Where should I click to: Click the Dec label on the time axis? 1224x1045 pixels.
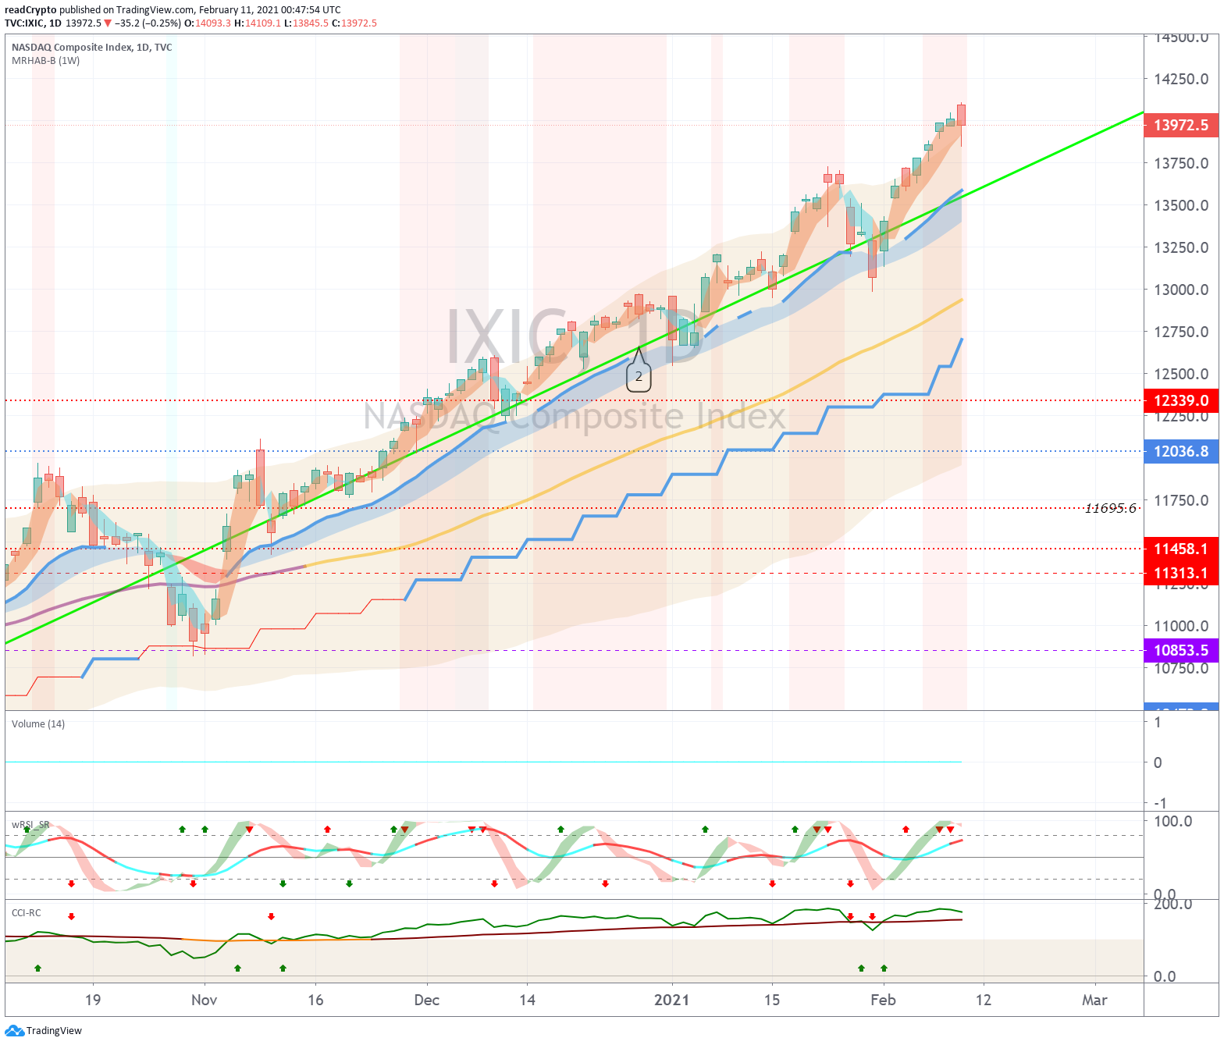[427, 1000]
